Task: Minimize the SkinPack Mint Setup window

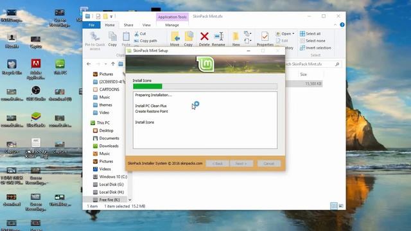Action: 249,51
